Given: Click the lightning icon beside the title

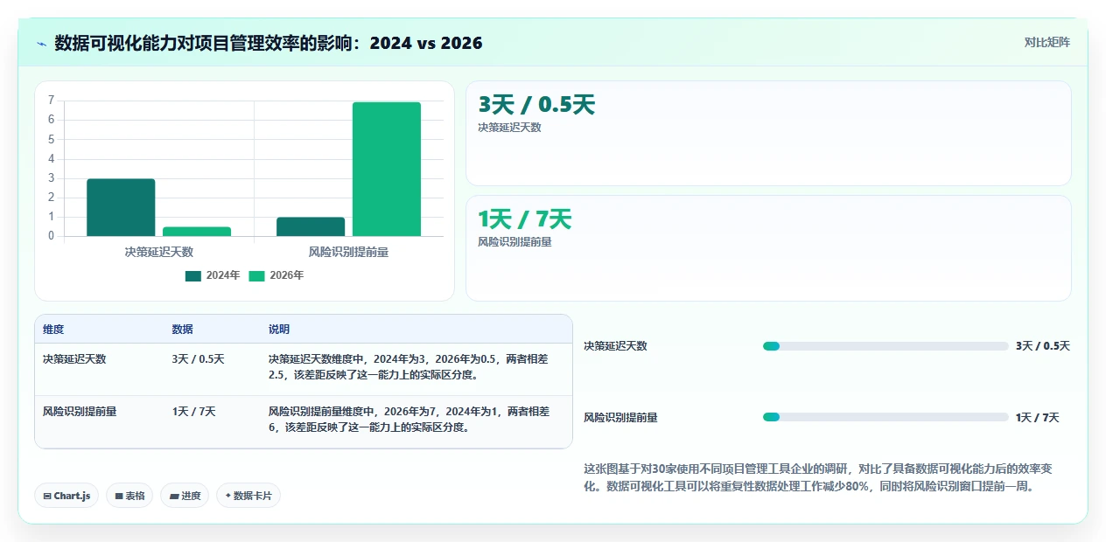Looking at the screenshot, I should pos(42,44).
